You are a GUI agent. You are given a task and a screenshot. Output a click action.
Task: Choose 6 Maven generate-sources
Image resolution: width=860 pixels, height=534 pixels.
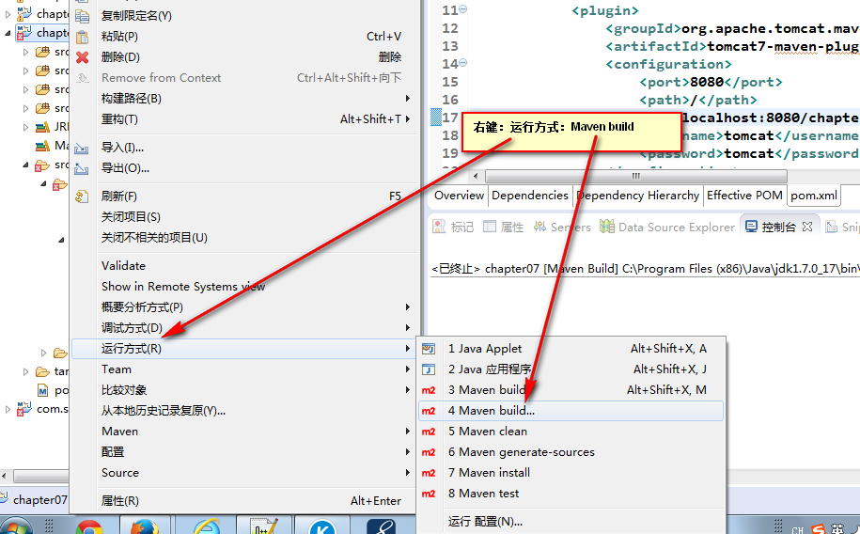point(571,452)
